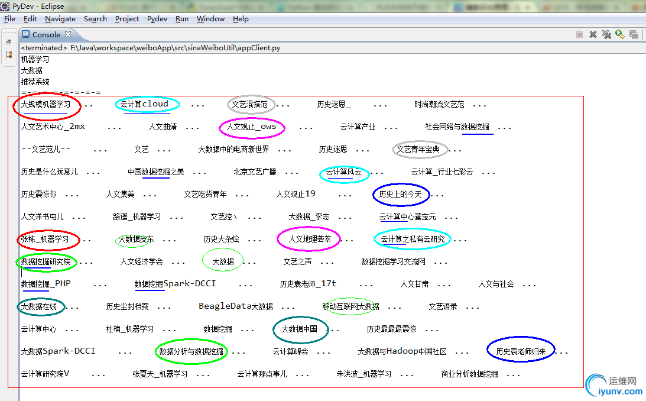Viewport: 646px width, 401px height.
Task: Click the text '杜楠_机器学习'
Action: pos(130,328)
